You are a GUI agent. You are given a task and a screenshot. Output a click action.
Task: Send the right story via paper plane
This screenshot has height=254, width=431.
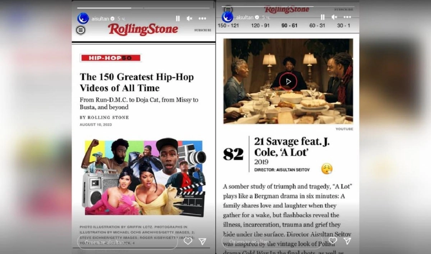[347, 240]
